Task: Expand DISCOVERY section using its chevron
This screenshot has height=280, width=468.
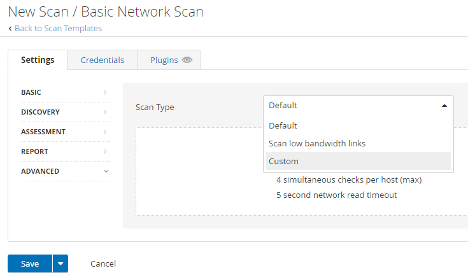Action: tap(105, 112)
